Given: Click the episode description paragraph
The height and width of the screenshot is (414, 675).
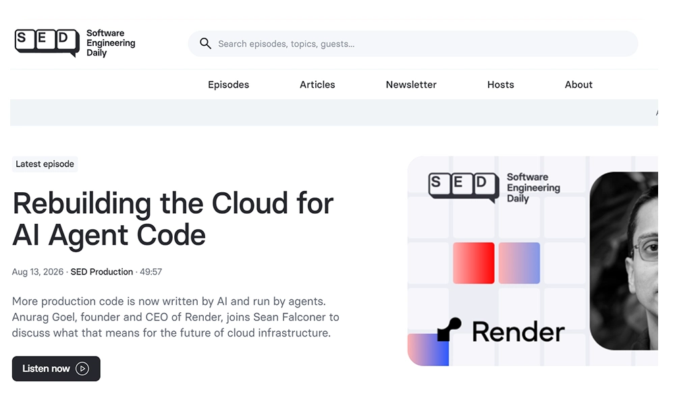Looking at the screenshot, I should (x=175, y=317).
